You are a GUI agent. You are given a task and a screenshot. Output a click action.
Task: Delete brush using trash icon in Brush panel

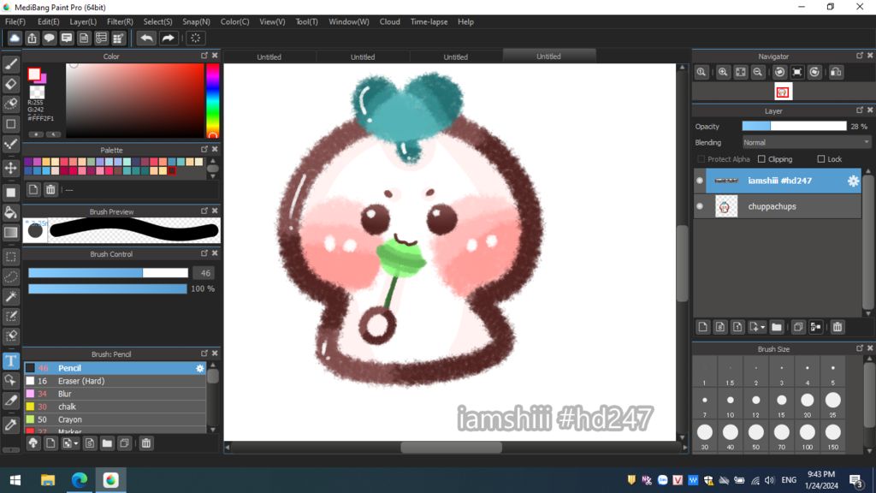[x=145, y=443]
